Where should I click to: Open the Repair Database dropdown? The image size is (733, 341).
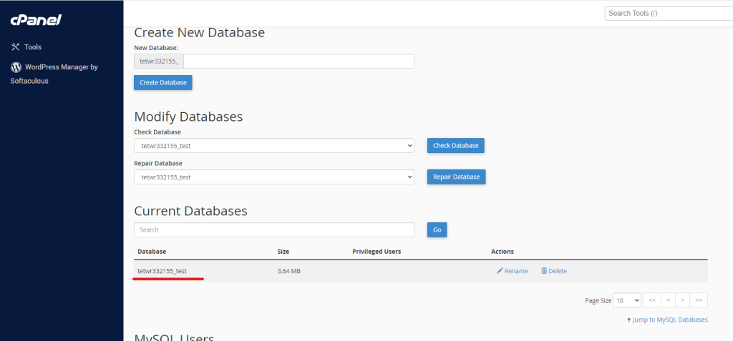pyautogui.click(x=273, y=177)
